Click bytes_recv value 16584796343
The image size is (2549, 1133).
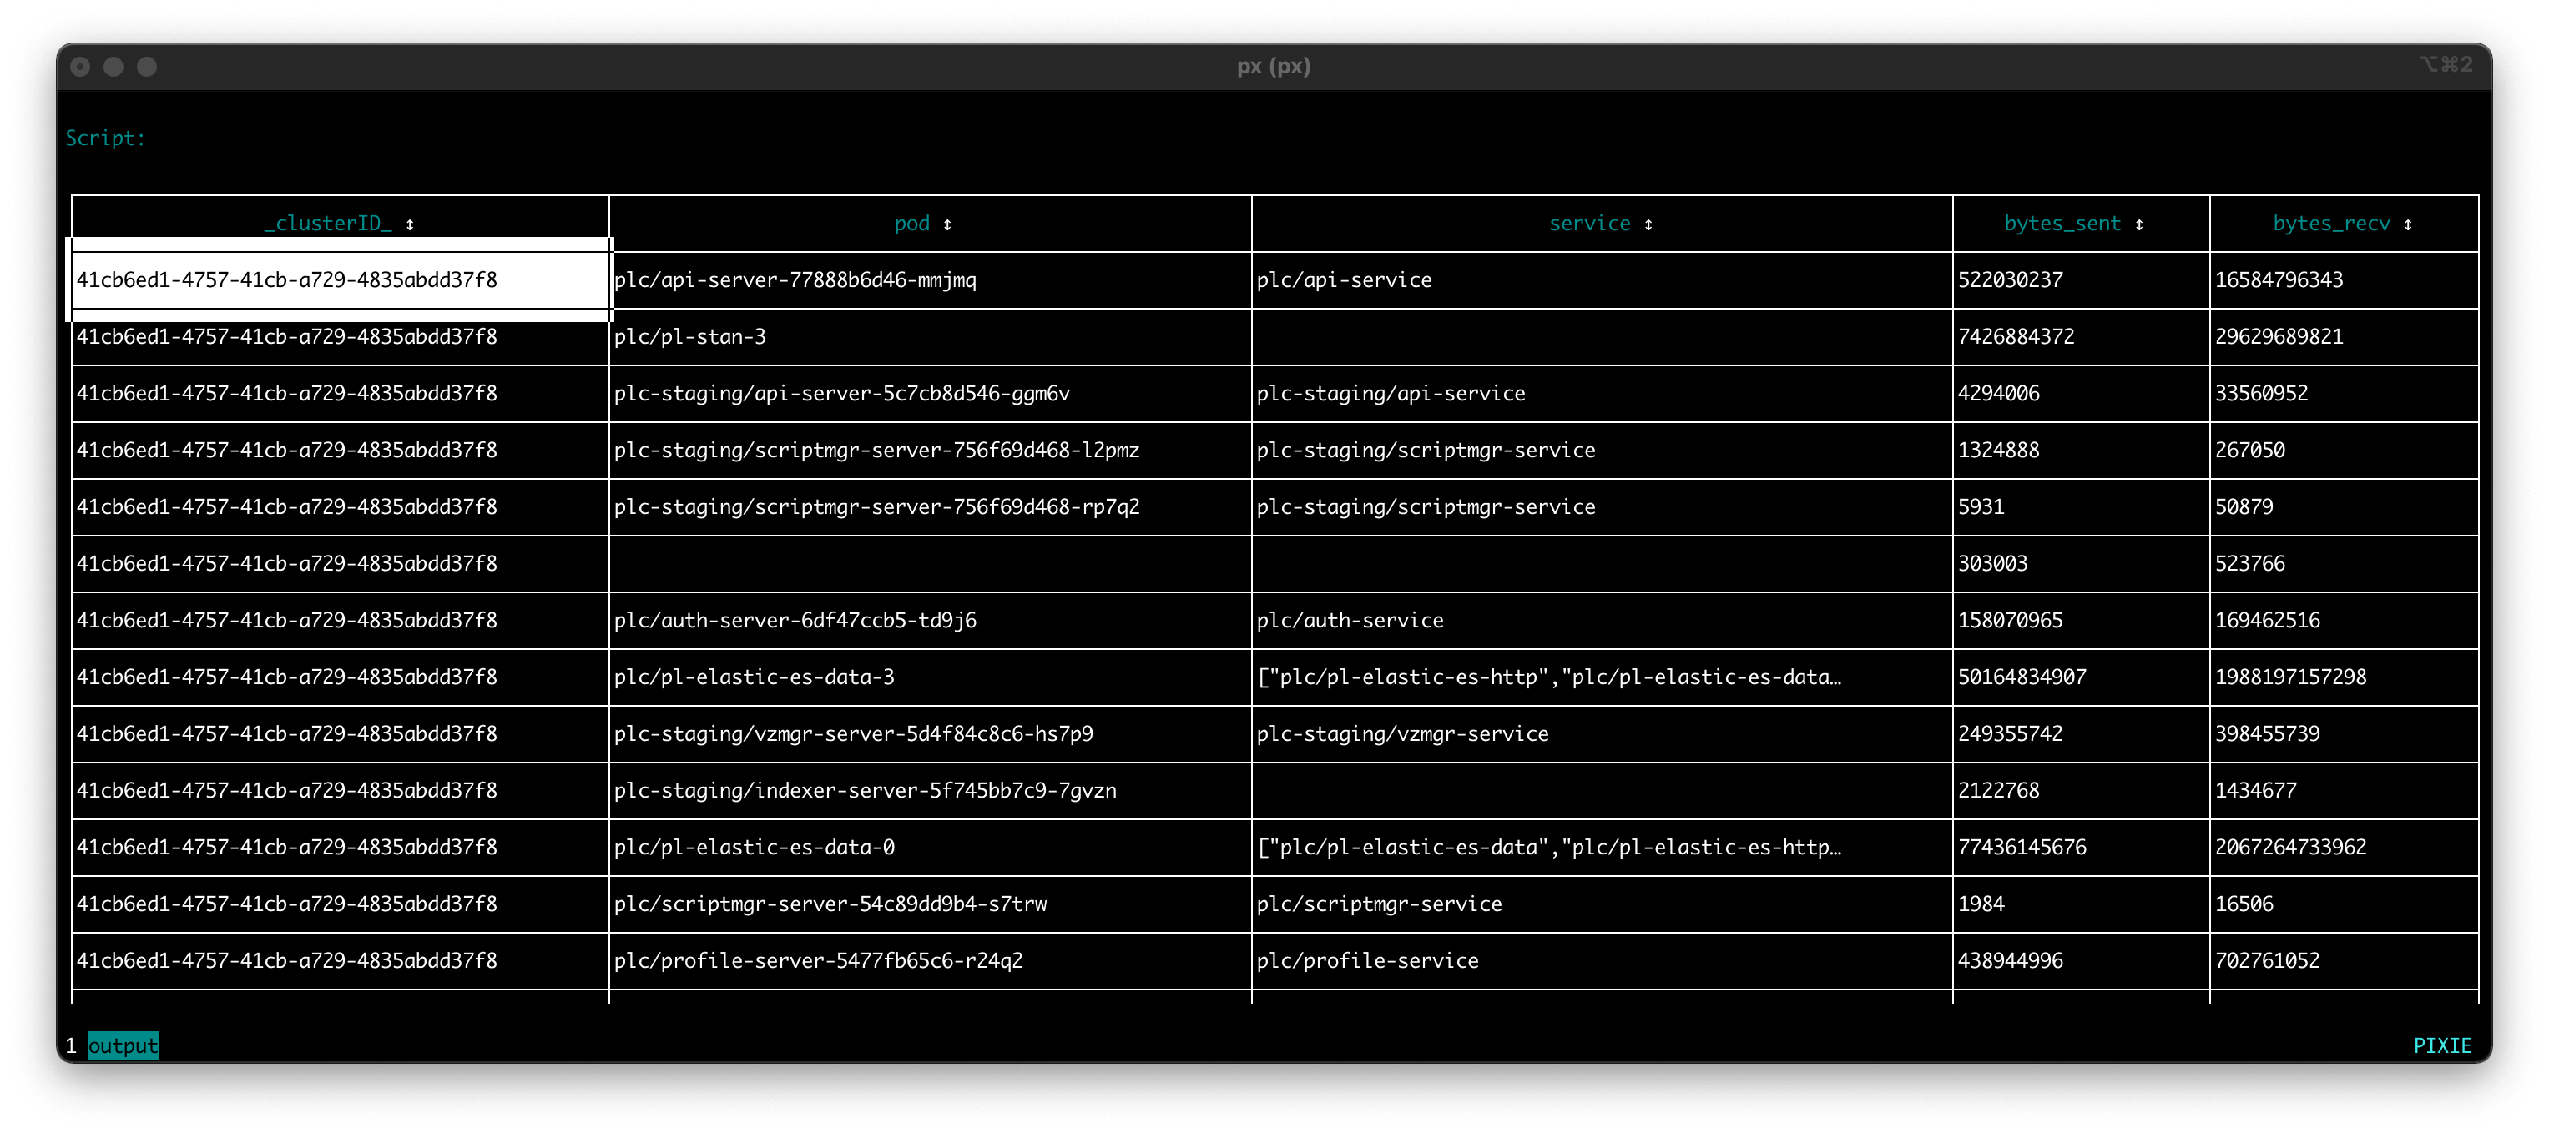(x=2278, y=280)
